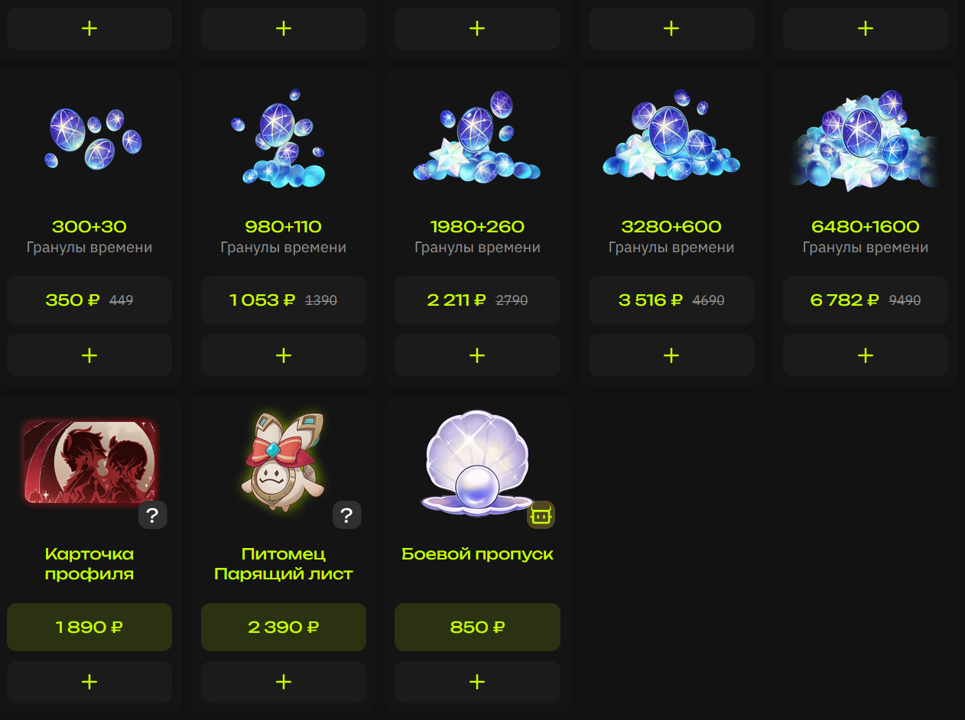Add the 1980+260 Гранулы времени pack
Image resolution: width=965 pixels, height=720 pixels.
click(x=477, y=355)
